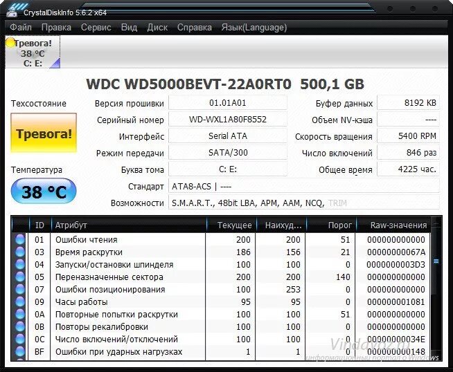Open the Диск menu
Viewport: 453px width, 372px height.
pyautogui.click(x=157, y=28)
